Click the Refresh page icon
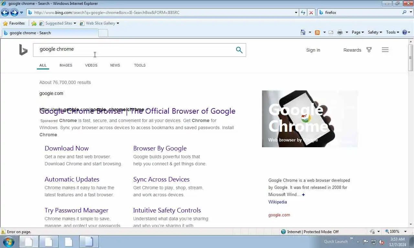The image size is (414, 248). [x=303, y=13]
